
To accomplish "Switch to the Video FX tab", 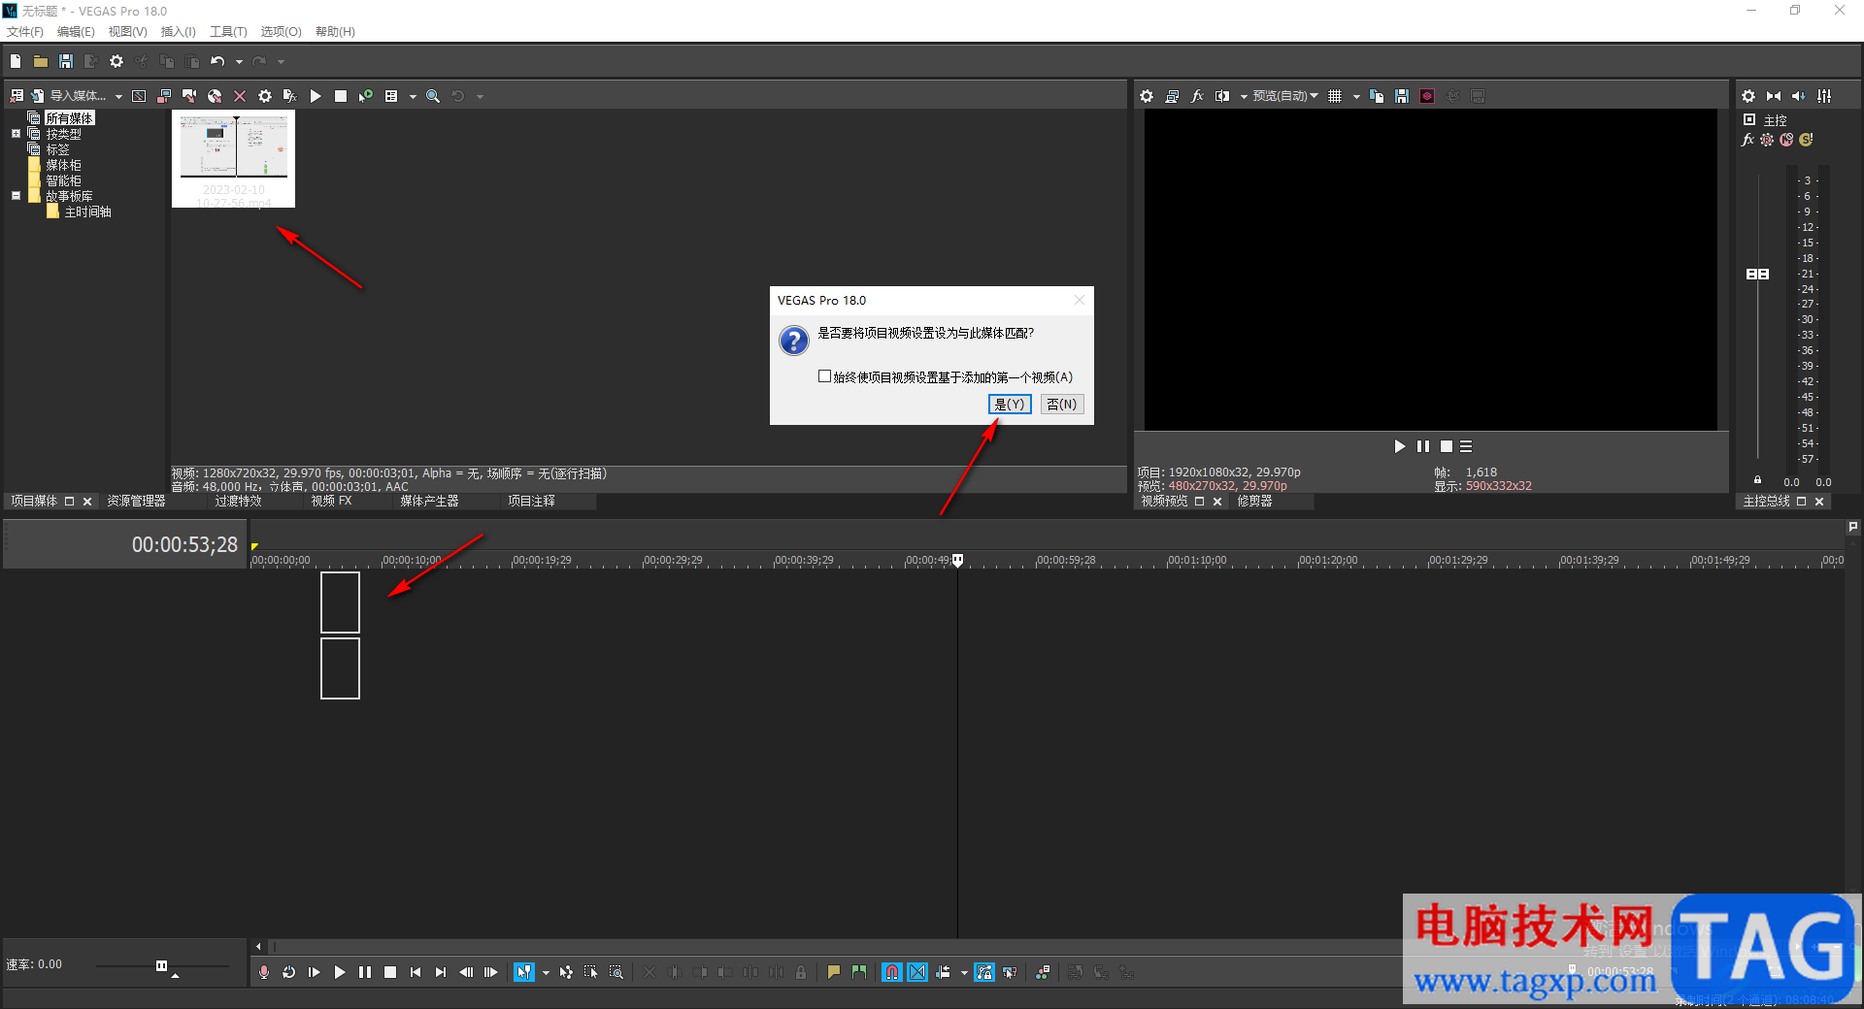I will tap(331, 502).
